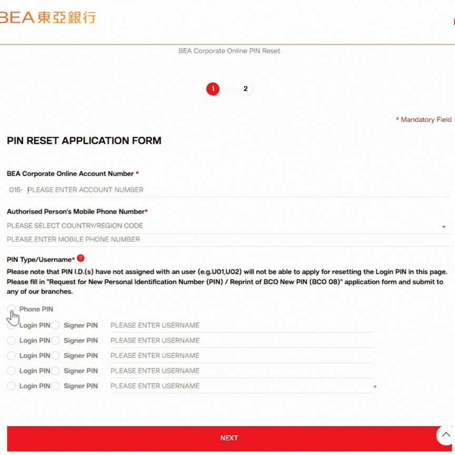Click the 'PIN RESET APPLICATION FORM' heading

pyautogui.click(x=84, y=141)
